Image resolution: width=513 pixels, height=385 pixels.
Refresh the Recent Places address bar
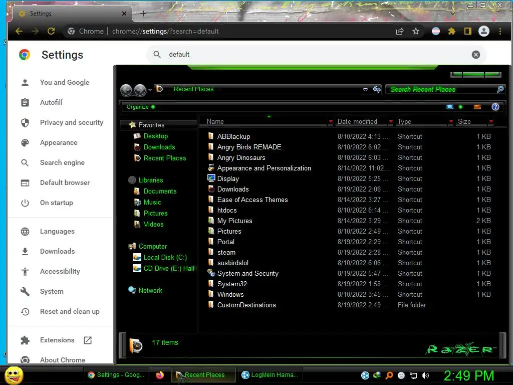[x=377, y=89]
